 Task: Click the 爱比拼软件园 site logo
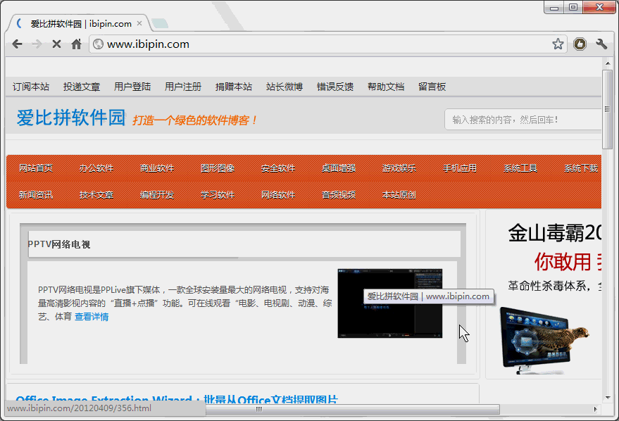point(71,118)
